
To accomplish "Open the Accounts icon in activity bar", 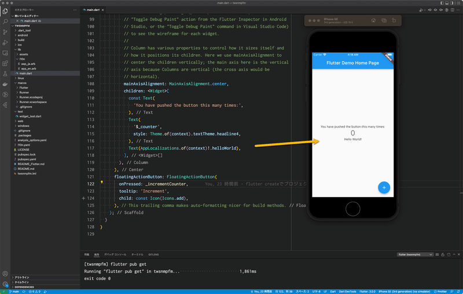I will (5, 274).
